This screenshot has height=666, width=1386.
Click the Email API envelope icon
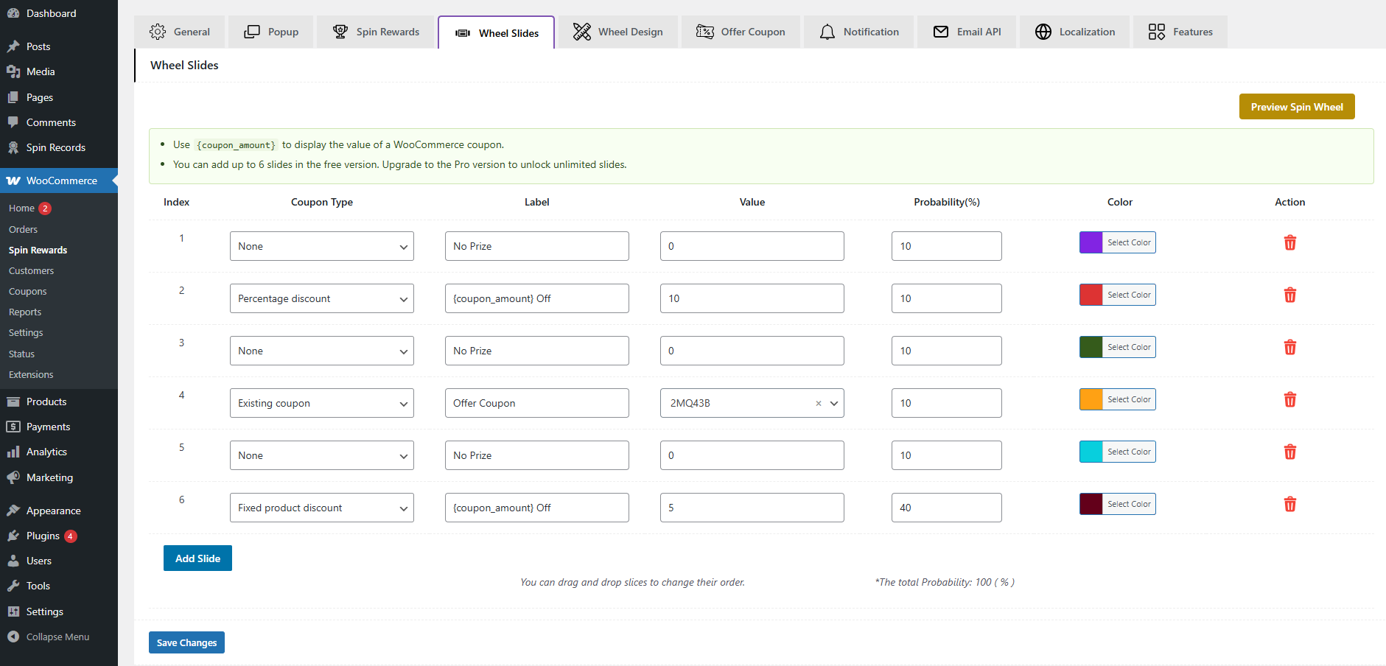[940, 32]
